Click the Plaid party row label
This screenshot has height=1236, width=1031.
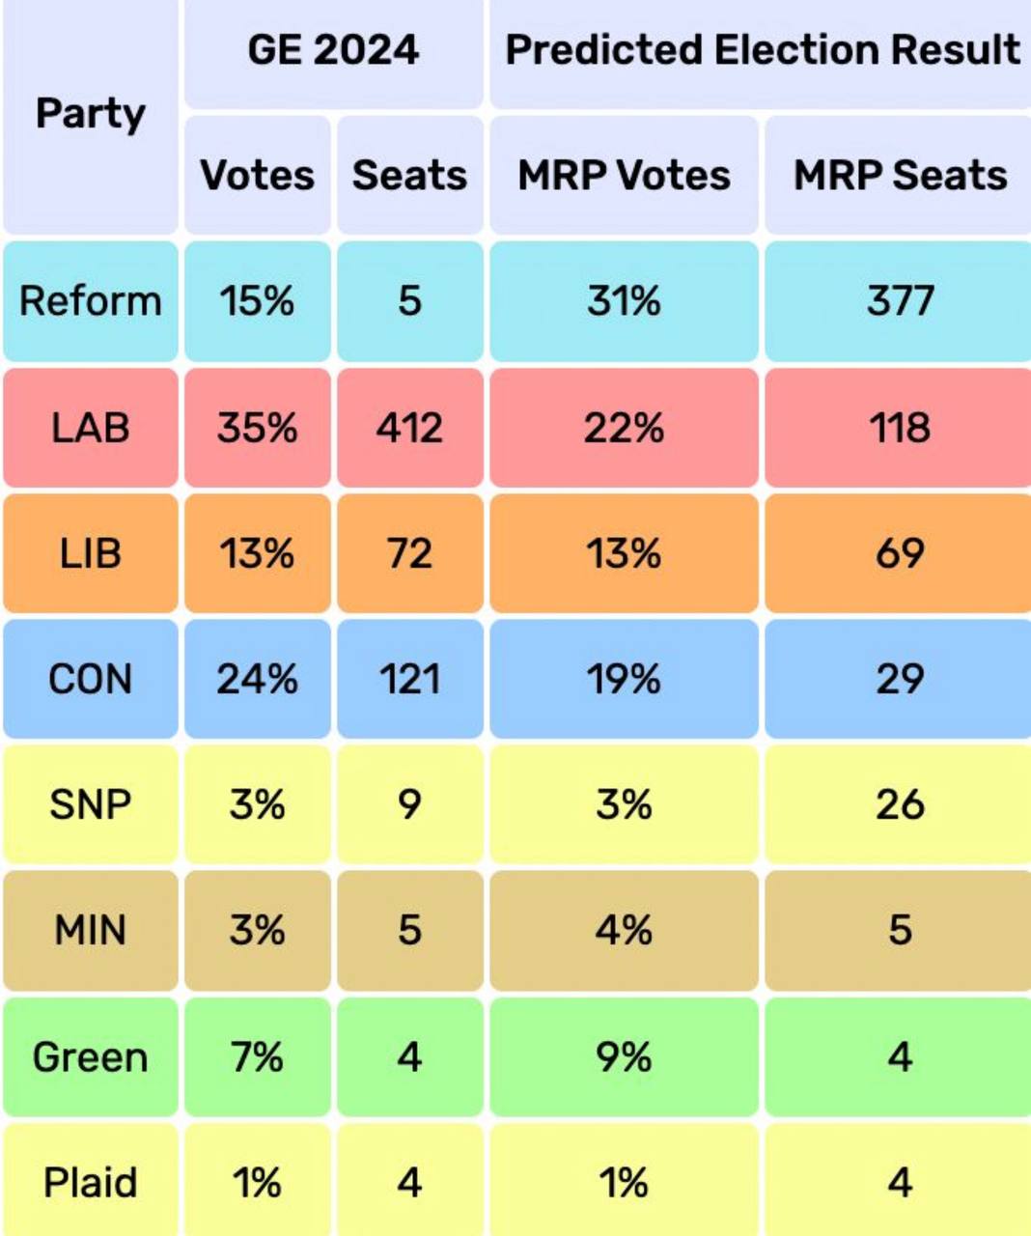coord(90,1183)
